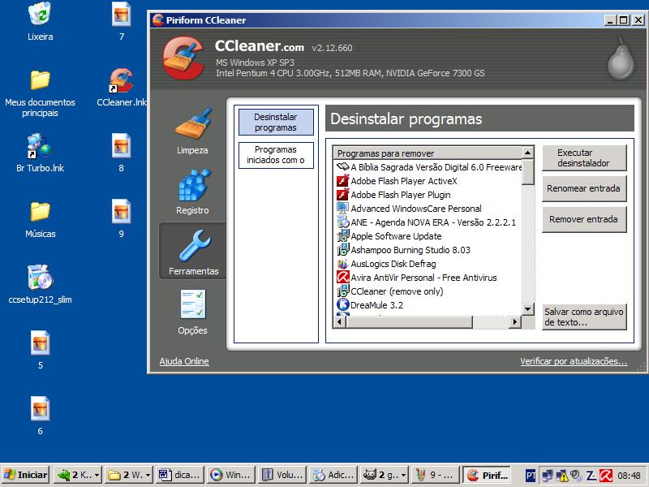Image resolution: width=649 pixels, height=487 pixels.
Task: Select the Músicas folder on desktop
Action: pos(40,219)
